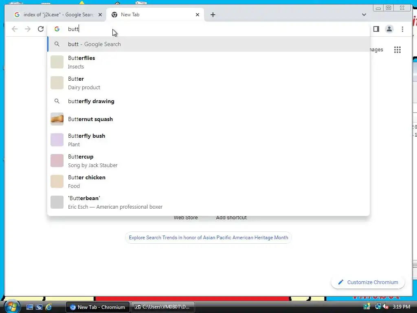The height and width of the screenshot is (313, 417).
Task: Go forward using the forward arrow
Action: point(28,29)
